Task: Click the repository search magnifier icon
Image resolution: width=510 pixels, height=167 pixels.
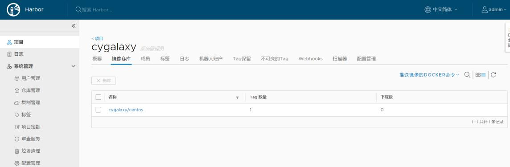Action: (x=467, y=75)
